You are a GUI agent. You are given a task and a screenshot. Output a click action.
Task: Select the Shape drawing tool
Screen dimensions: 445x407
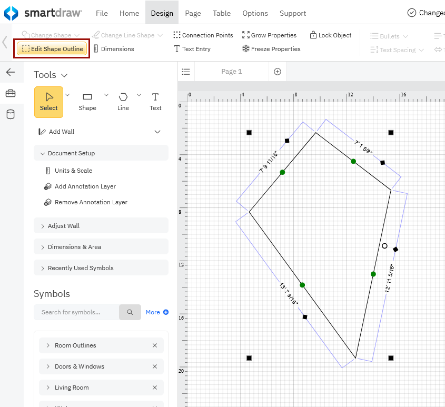point(87,101)
